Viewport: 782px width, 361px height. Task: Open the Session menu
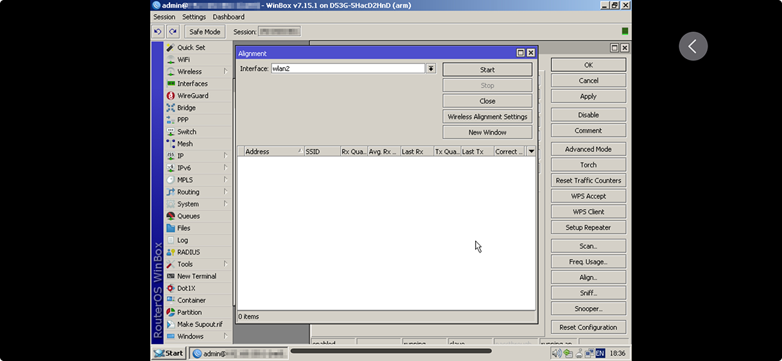(164, 17)
